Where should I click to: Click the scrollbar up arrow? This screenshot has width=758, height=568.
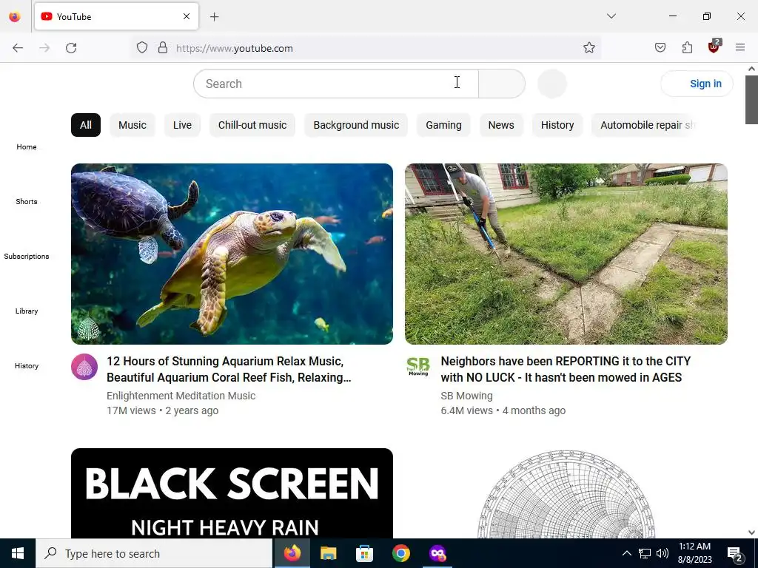tap(752, 69)
